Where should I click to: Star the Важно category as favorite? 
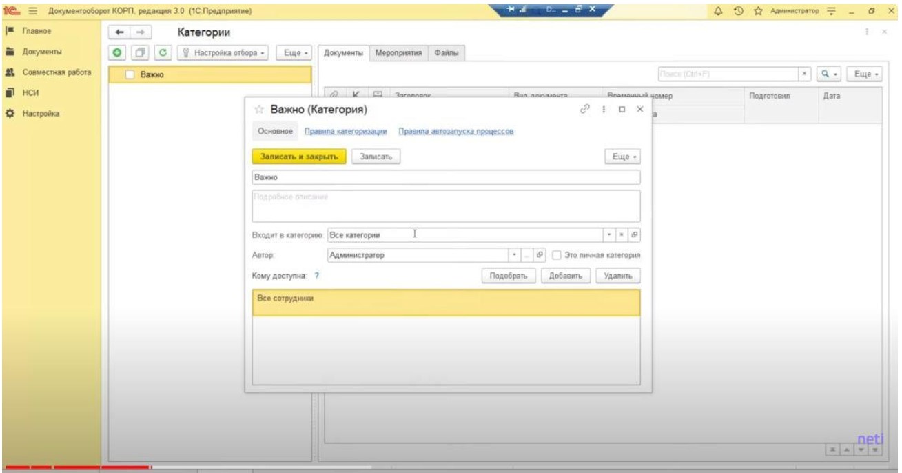[x=259, y=110]
